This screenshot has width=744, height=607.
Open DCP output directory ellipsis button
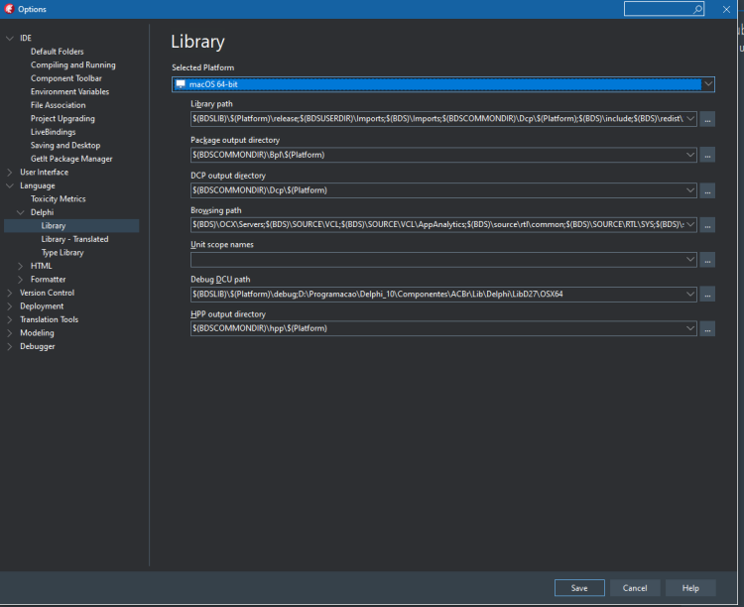707,190
